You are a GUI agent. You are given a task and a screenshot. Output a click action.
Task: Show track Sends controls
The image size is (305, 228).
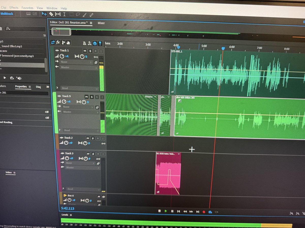click(x=63, y=43)
